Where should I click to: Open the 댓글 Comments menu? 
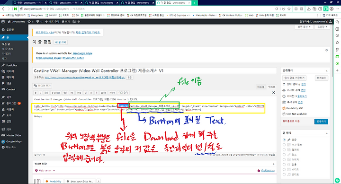(x=9, y=83)
